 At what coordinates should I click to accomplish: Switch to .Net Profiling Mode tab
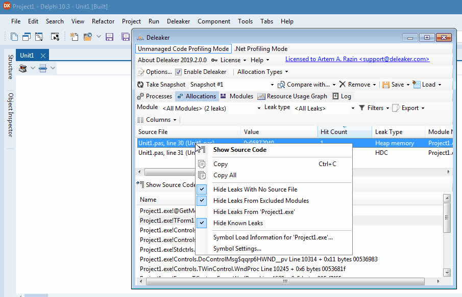coord(260,49)
